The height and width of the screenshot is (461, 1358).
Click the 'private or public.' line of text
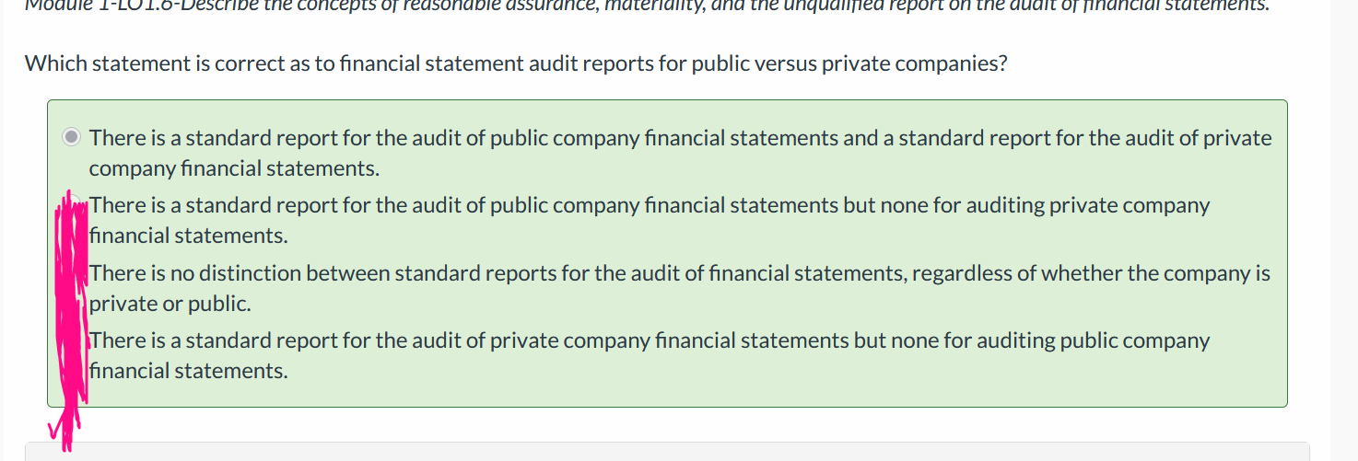(170, 304)
